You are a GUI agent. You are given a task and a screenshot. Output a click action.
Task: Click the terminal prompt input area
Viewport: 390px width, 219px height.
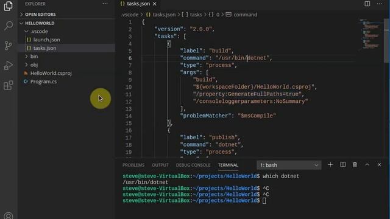[264, 201]
